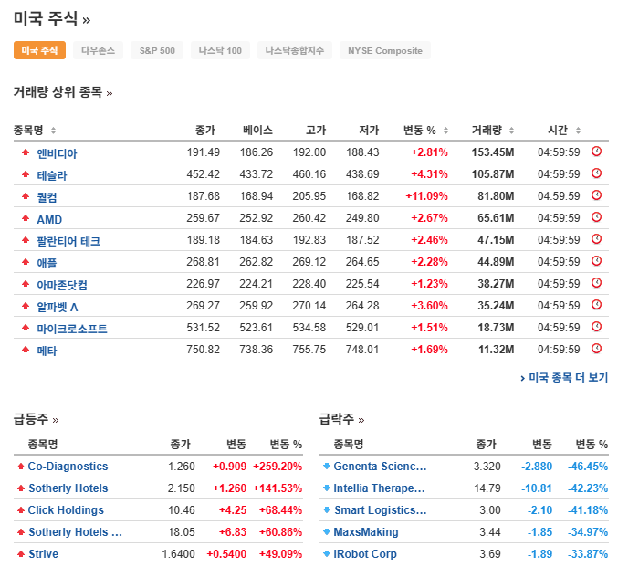Image resolution: width=618 pixels, height=577 pixels.
Task: Click the clock icon in 엔비디아 row
Action: [x=596, y=152]
